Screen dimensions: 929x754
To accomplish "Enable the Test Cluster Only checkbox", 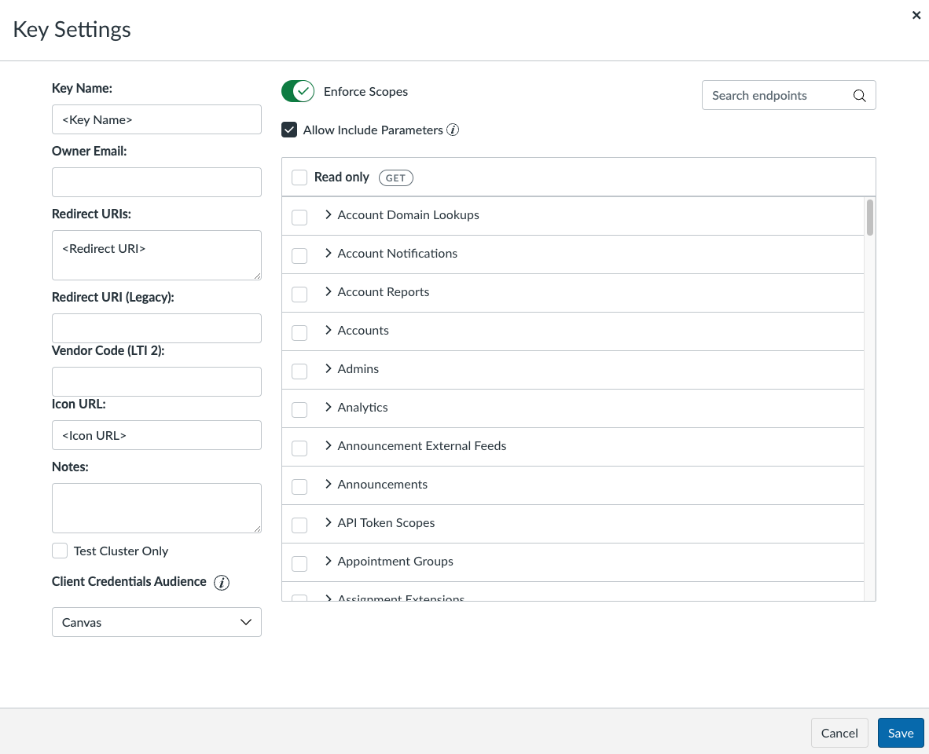I will click(60, 551).
